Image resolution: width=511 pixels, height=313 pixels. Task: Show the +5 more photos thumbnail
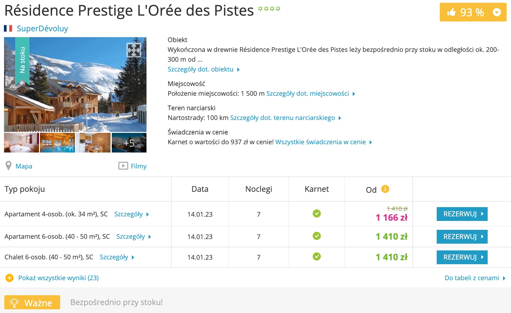(x=129, y=143)
